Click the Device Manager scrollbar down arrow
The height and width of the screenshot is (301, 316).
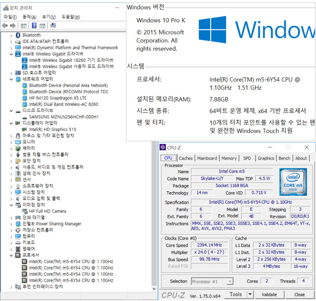tap(154, 289)
